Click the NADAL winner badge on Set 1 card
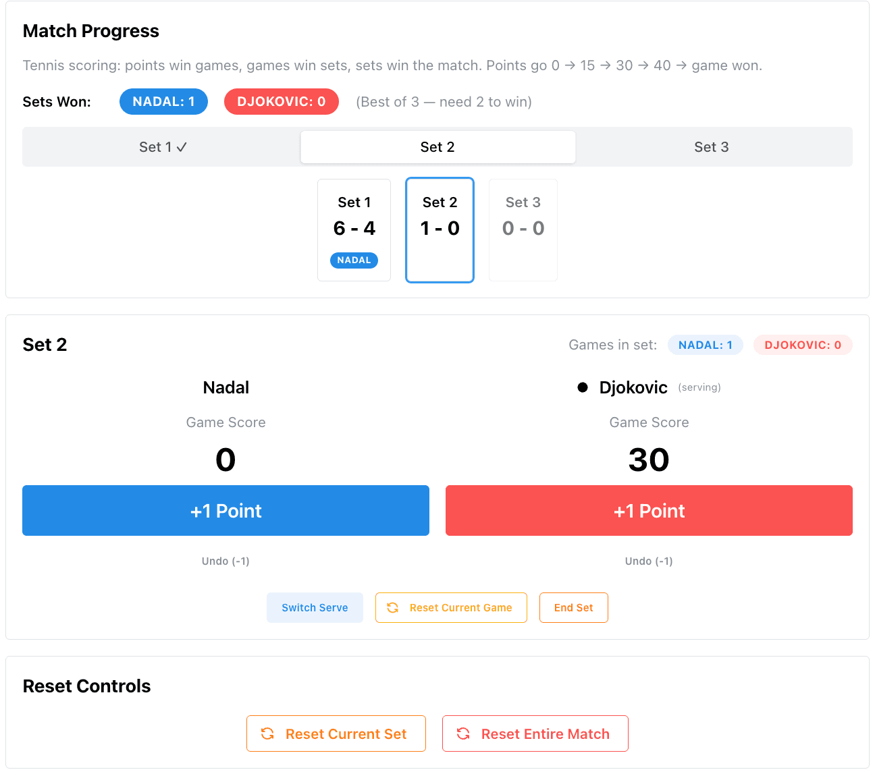The image size is (875, 776). coord(354,260)
